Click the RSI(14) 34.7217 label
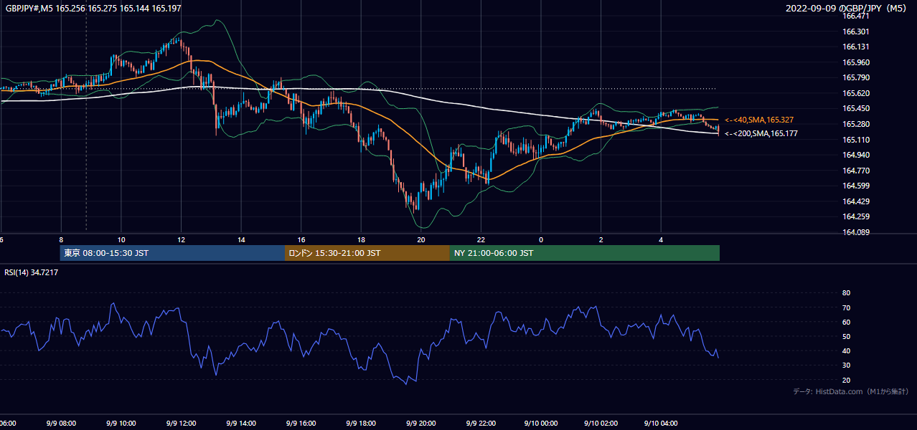 [32, 272]
